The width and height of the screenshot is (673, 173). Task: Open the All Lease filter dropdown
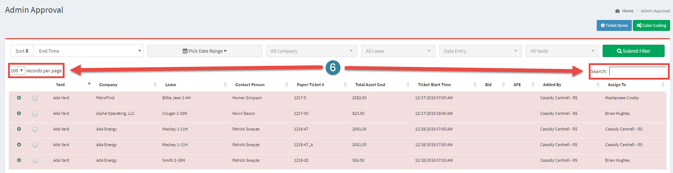(x=398, y=51)
